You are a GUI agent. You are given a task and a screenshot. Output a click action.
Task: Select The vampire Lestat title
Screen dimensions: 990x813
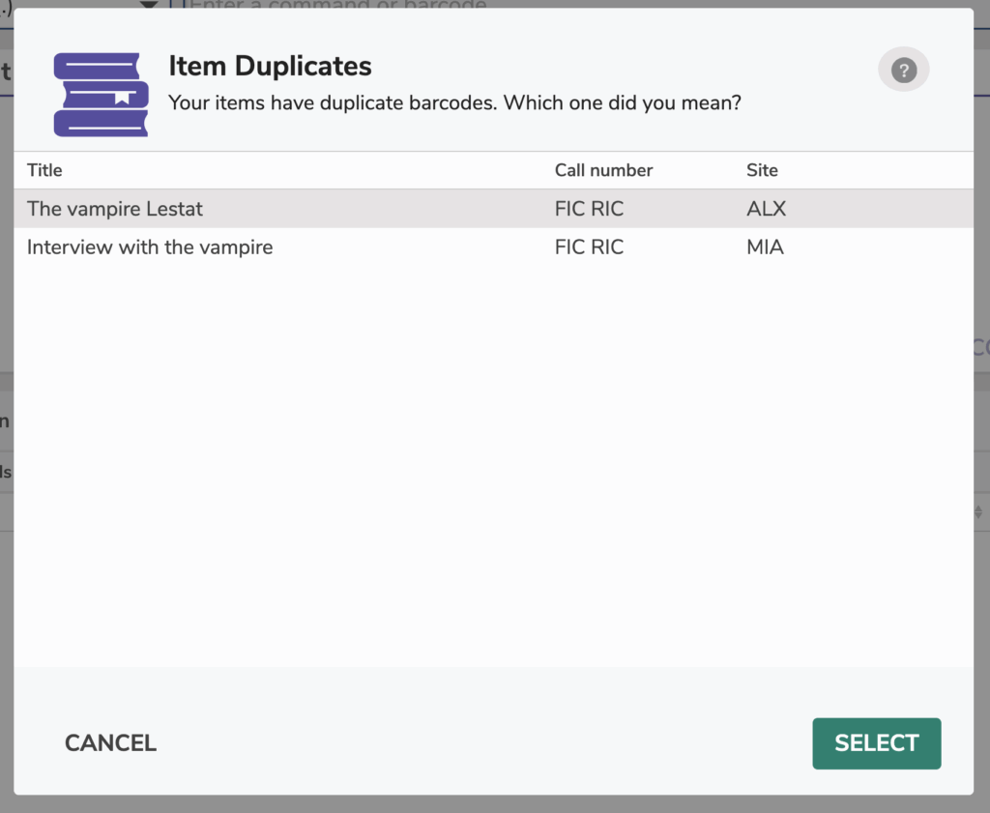click(115, 209)
